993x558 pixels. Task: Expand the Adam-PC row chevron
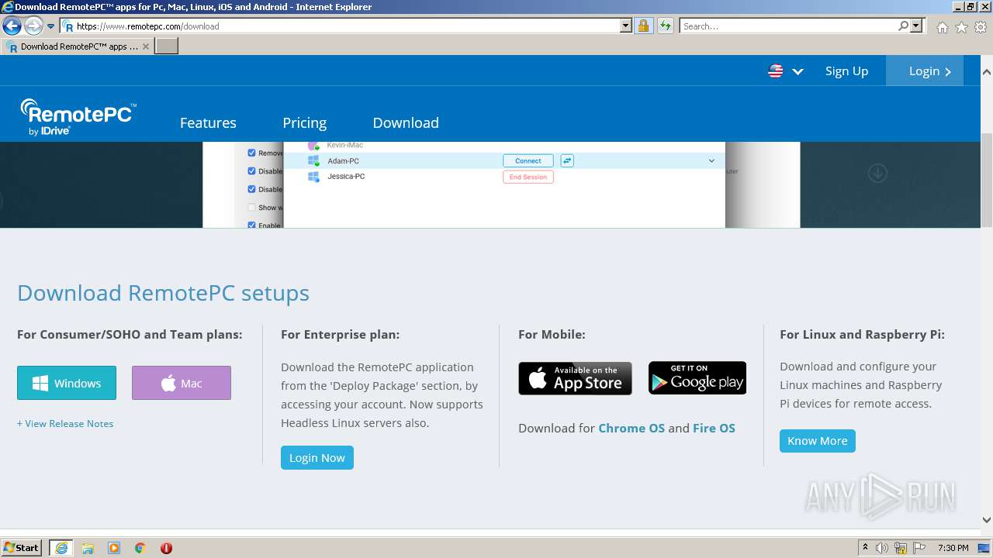point(711,161)
